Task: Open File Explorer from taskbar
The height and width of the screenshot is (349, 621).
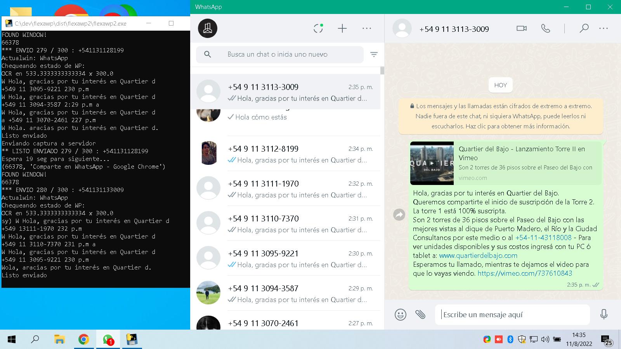Action: pos(59,340)
